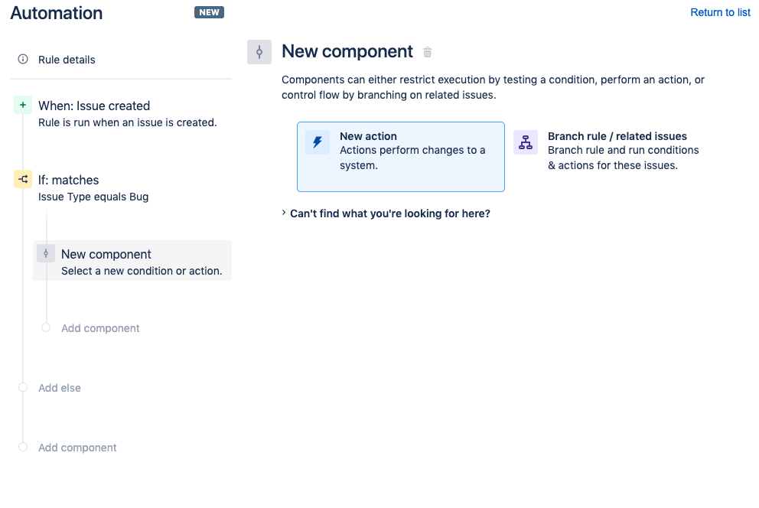Select the lightning bolt icon on New action card
Screen dimensions: 759x508
click(x=318, y=142)
